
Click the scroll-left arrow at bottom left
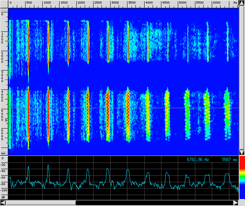[x=3, y=203]
